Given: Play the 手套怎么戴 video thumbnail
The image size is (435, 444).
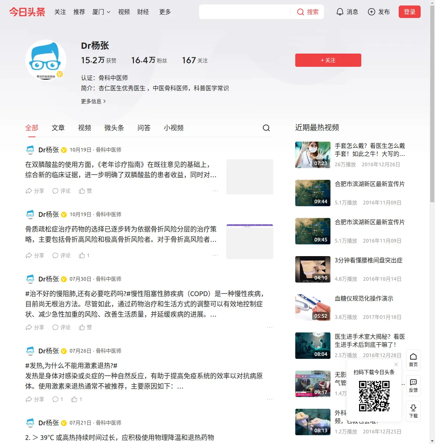Looking at the screenshot, I should click(313, 155).
